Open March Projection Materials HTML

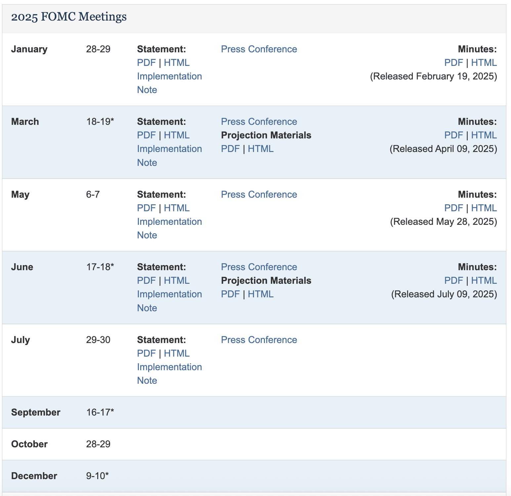point(261,149)
